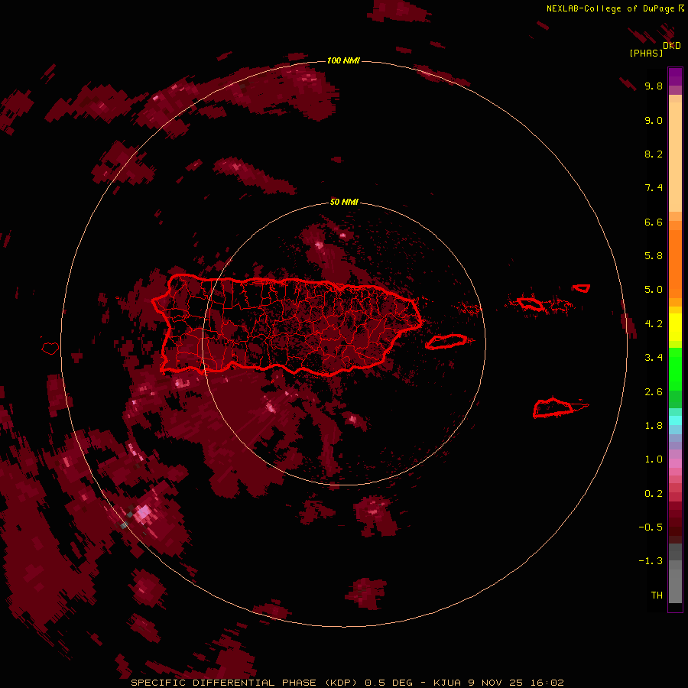Click the 4.2 scale value
Screen dimensions: 688x688
(654, 324)
